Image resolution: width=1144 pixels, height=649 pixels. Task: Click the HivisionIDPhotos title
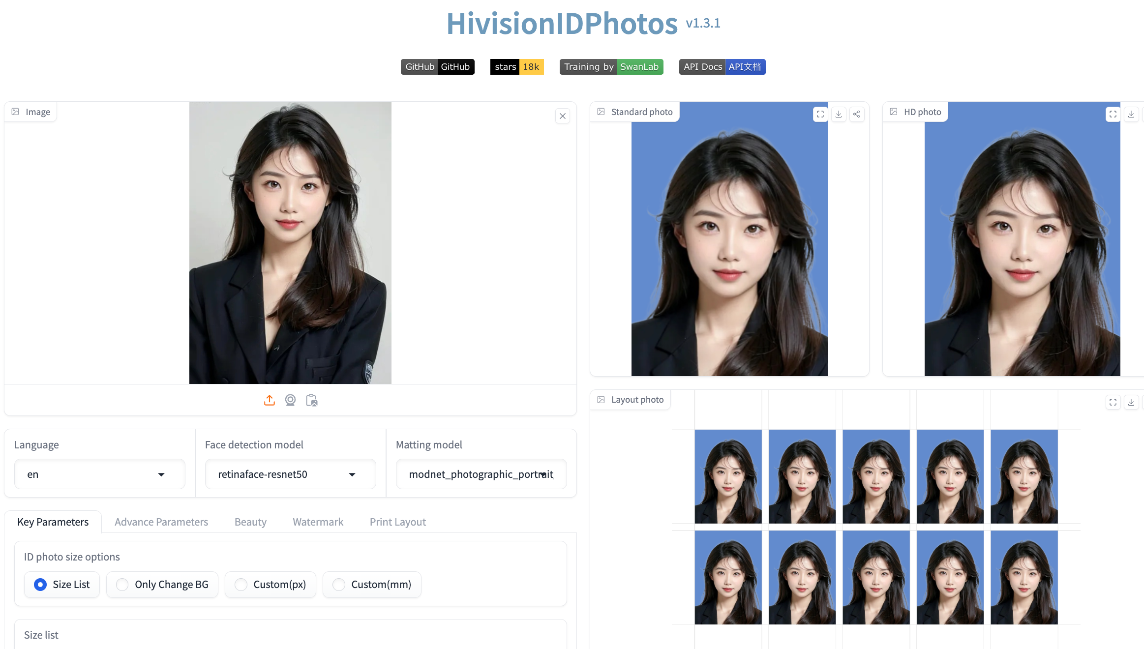[x=562, y=23]
